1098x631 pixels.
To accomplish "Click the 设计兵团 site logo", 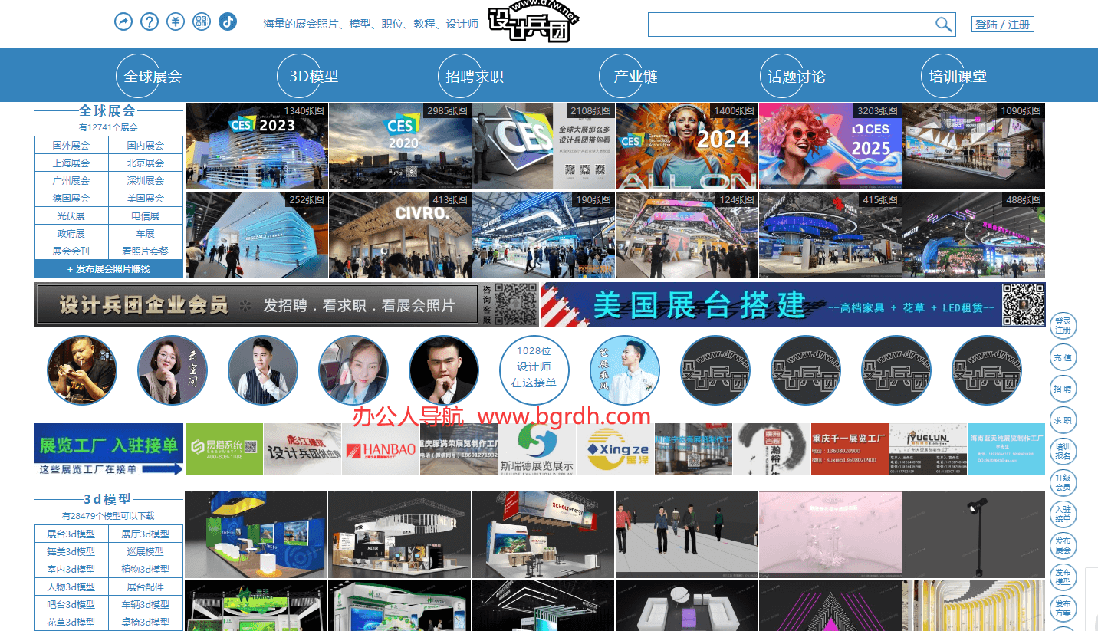I will (534, 23).
